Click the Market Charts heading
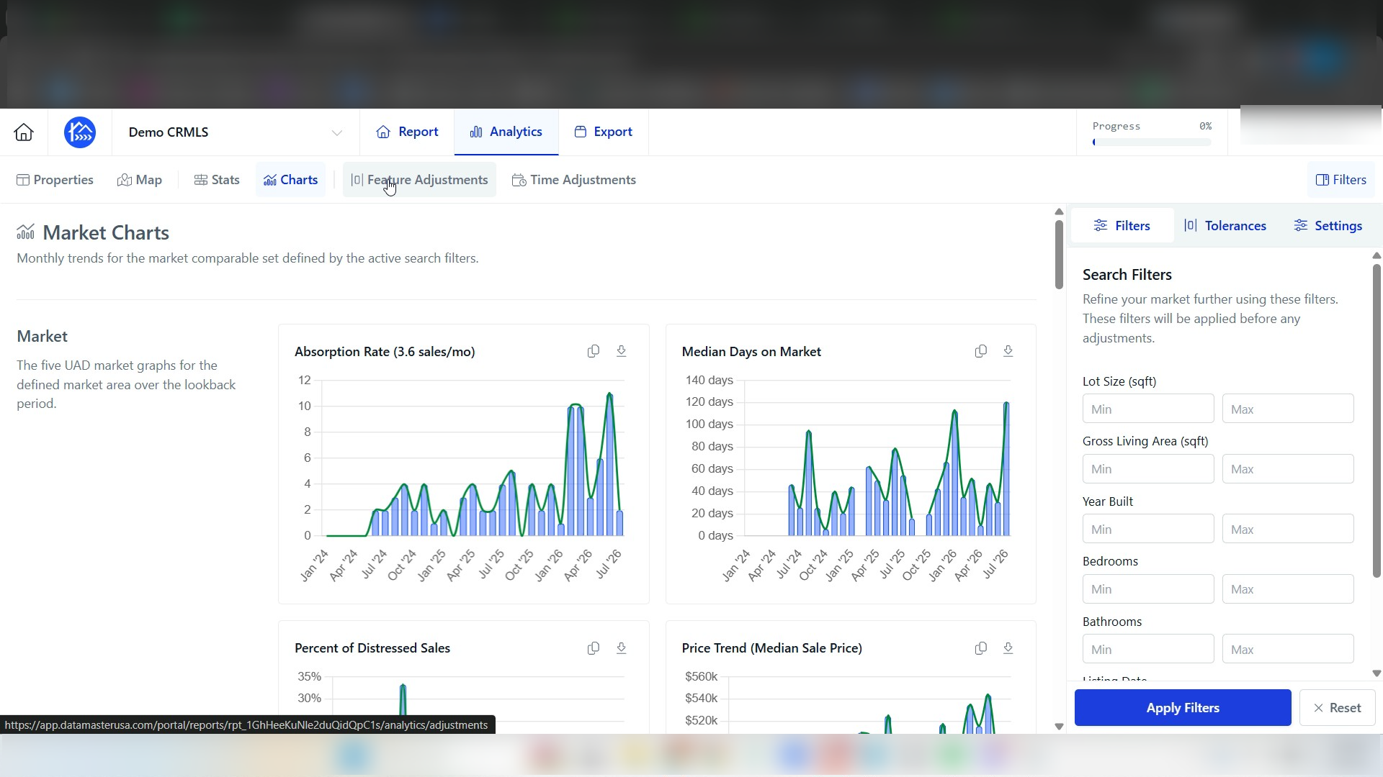The width and height of the screenshot is (1383, 777). pyautogui.click(x=106, y=232)
